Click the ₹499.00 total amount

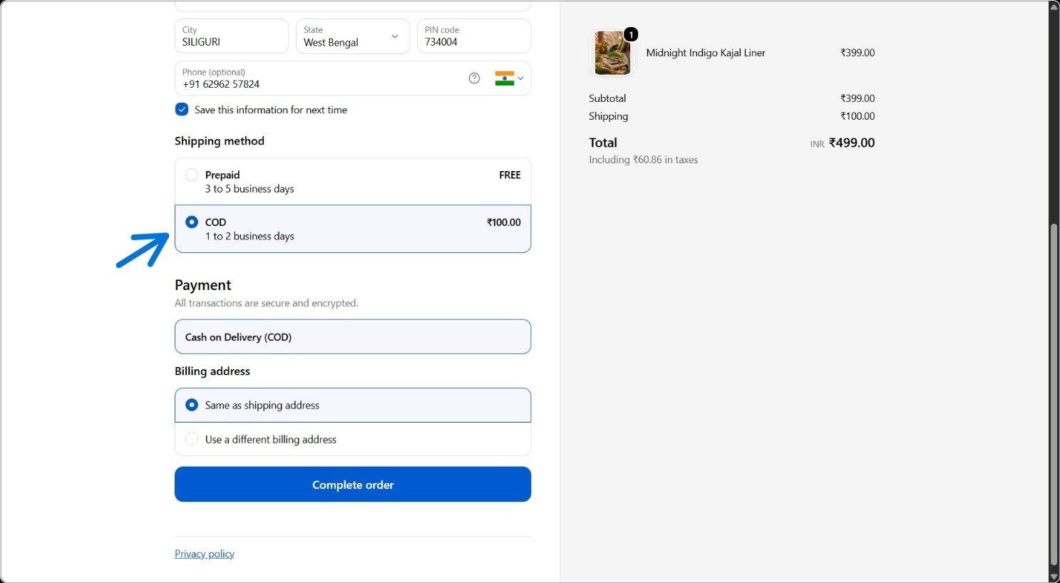pyautogui.click(x=852, y=143)
